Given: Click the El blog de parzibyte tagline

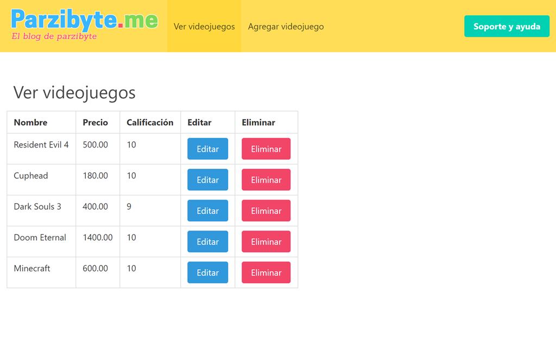Looking at the screenshot, I should coord(54,36).
